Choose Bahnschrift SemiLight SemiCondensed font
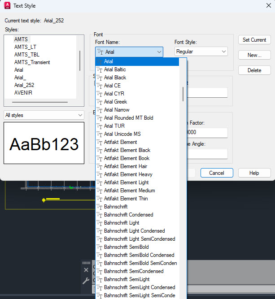 point(137,295)
